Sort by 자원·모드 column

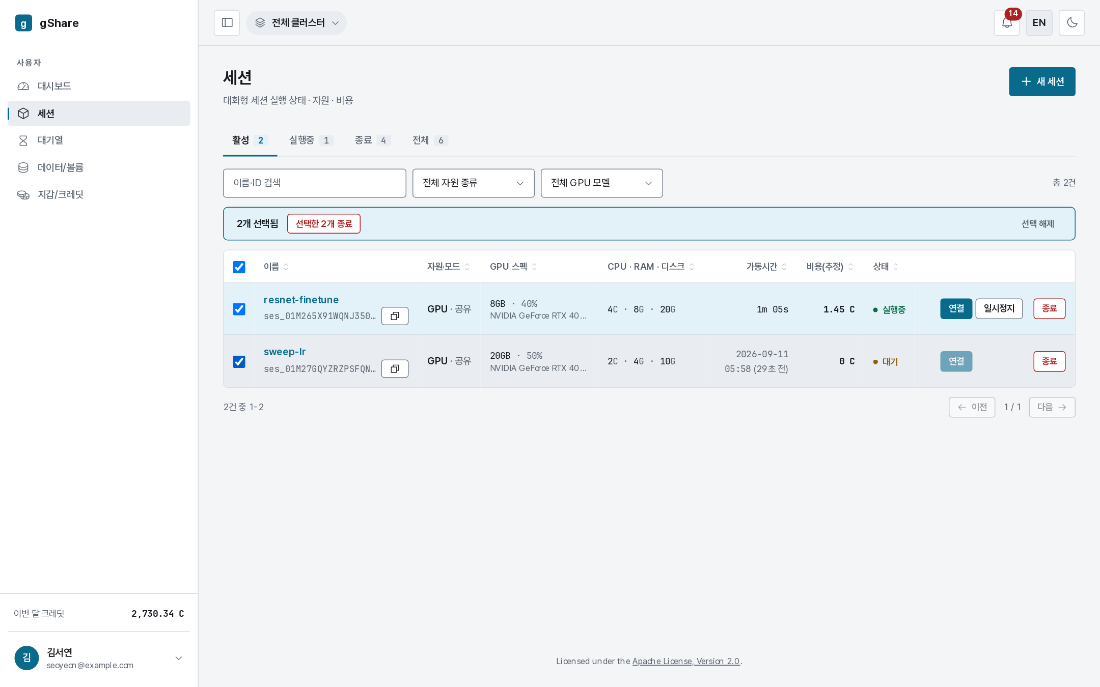[448, 267]
